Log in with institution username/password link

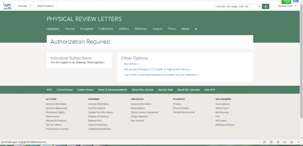pos(161,75)
